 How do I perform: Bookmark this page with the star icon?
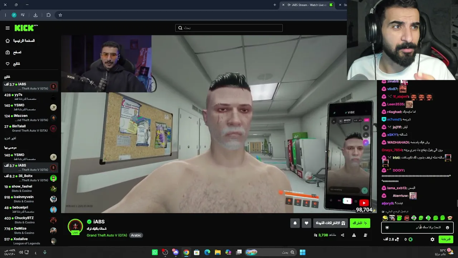pos(60,15)
